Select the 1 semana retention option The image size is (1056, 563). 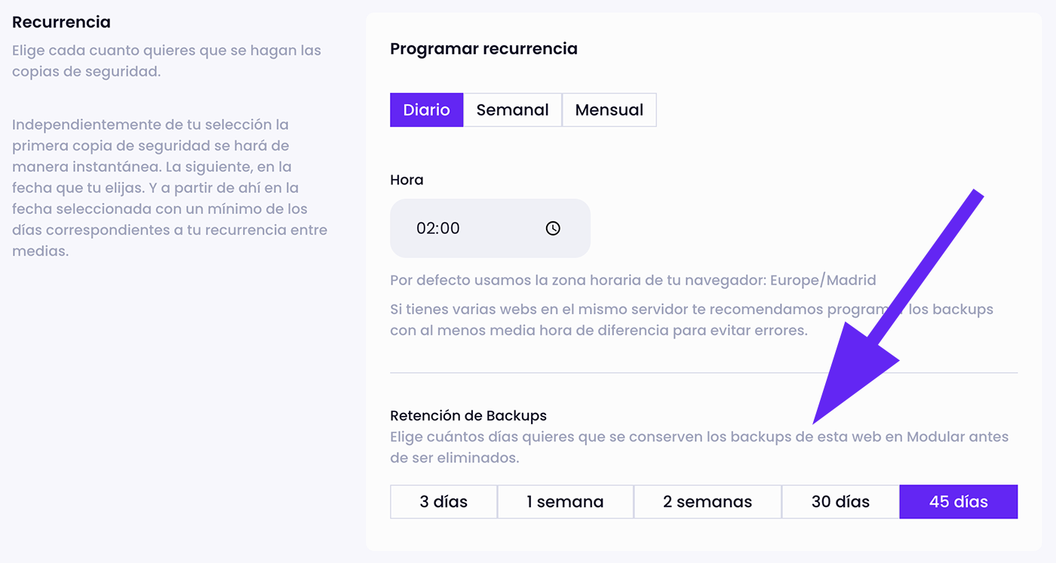click(565, 502)
